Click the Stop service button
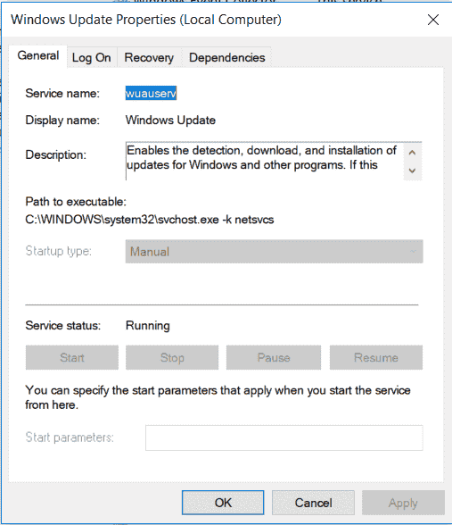The width and height of the screenshot is (452, 525). pos(172,357)
